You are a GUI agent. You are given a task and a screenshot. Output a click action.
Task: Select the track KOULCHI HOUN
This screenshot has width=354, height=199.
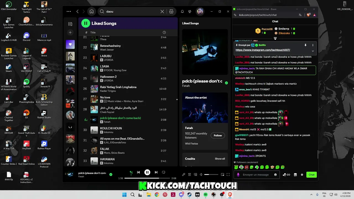click(x=128, y=130)
